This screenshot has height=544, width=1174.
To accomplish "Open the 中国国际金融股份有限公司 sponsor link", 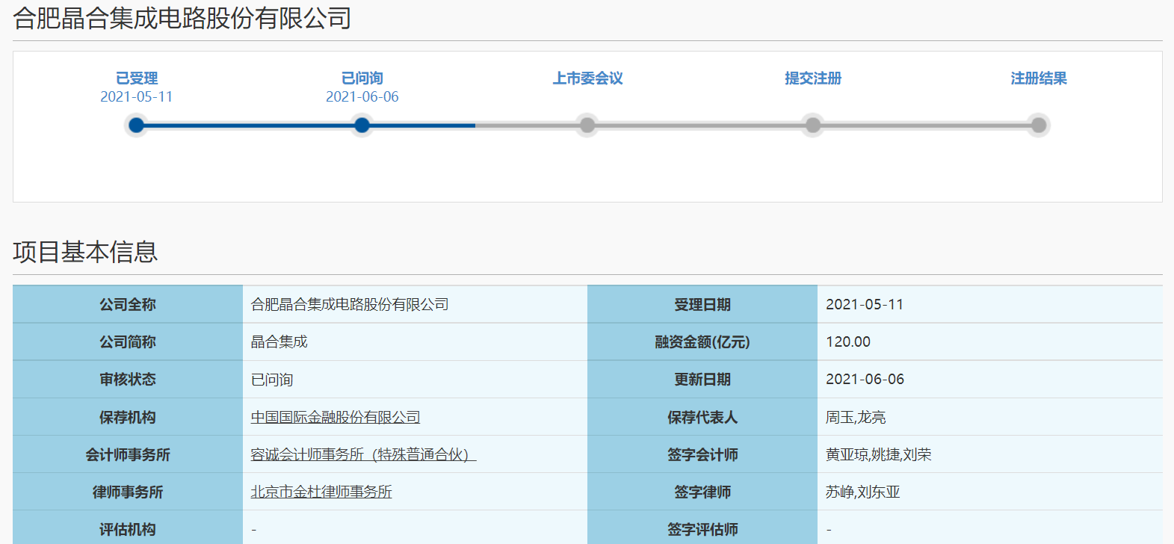I will point(335,417).
